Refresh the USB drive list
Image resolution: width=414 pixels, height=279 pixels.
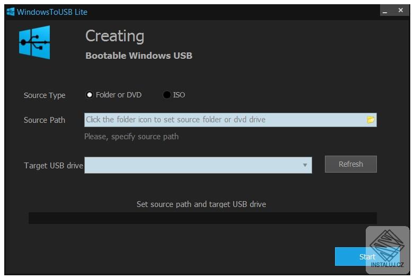pyautogui.click(x=350, y=164)
